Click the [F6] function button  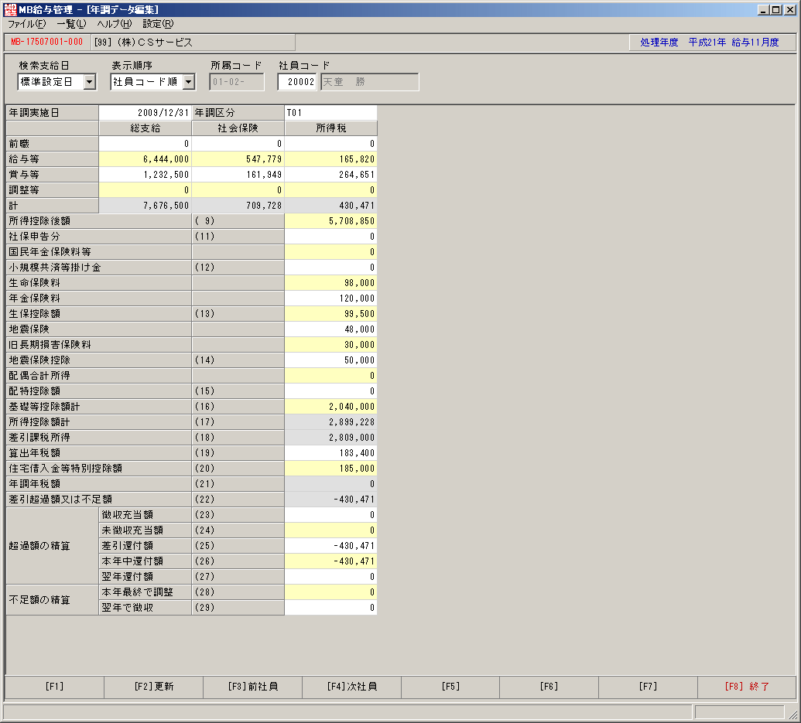pos(549,687)
